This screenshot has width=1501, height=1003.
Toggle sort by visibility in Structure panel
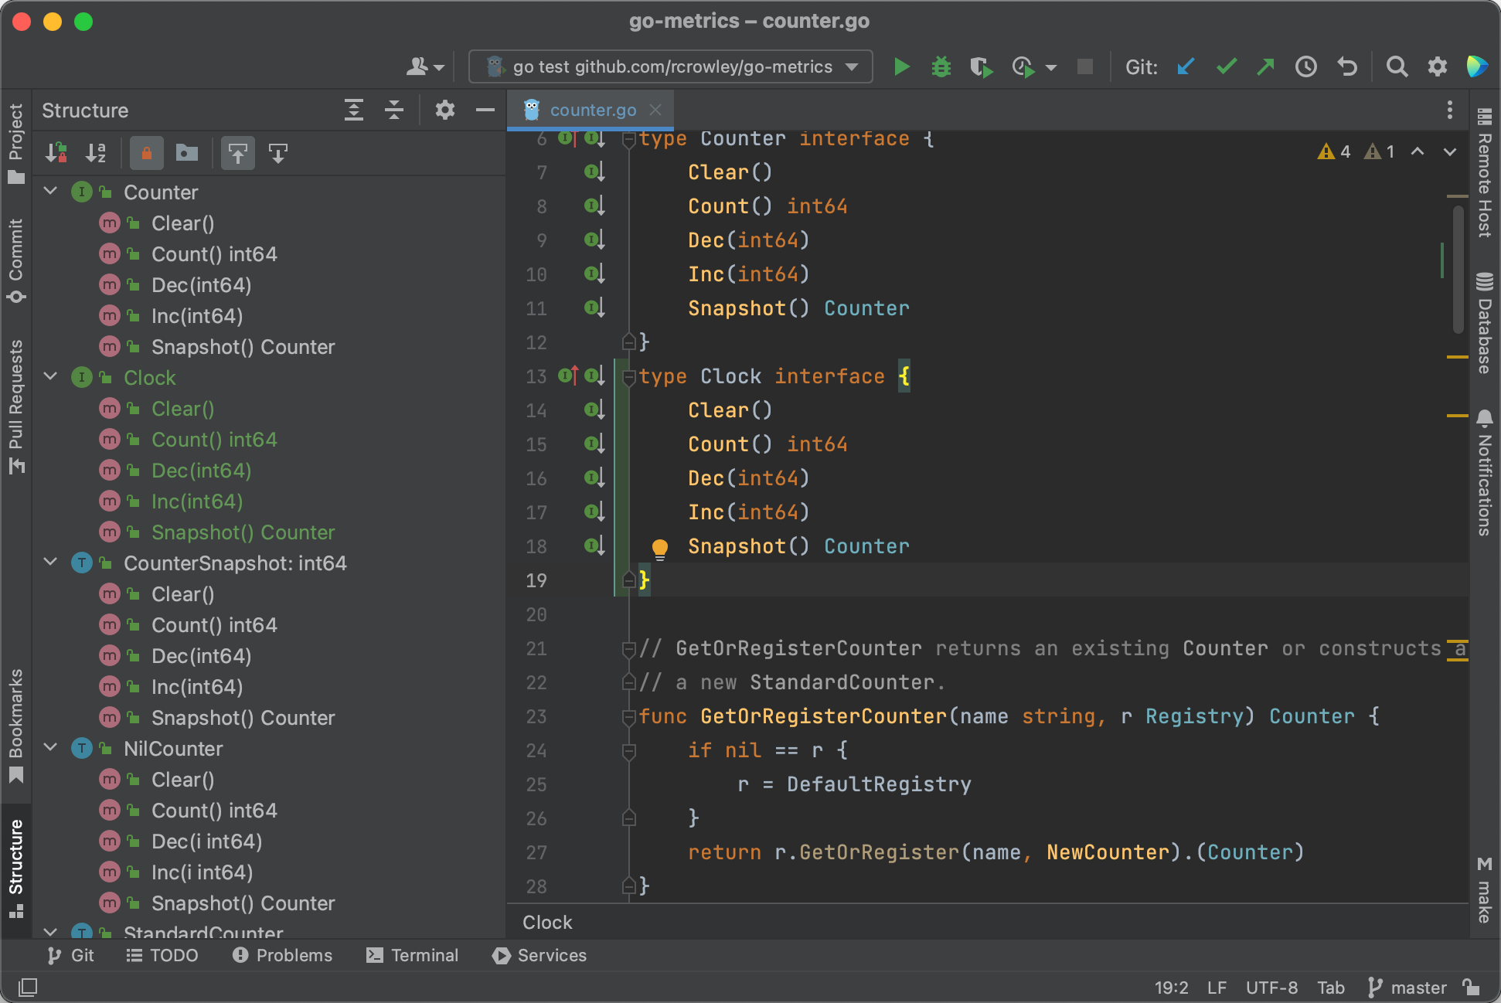(x=56, y=153)
